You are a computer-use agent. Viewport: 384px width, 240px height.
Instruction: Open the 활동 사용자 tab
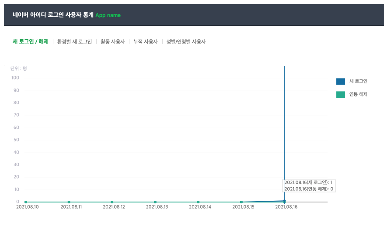(x=113, y=42)
